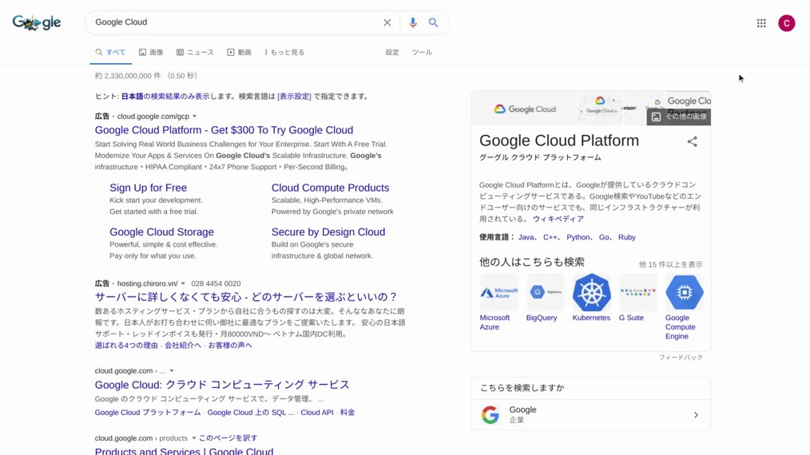Open サーバーに詳しくなくても安心 ad title
The height and width of the screenshot is (455, 810).
246,297
